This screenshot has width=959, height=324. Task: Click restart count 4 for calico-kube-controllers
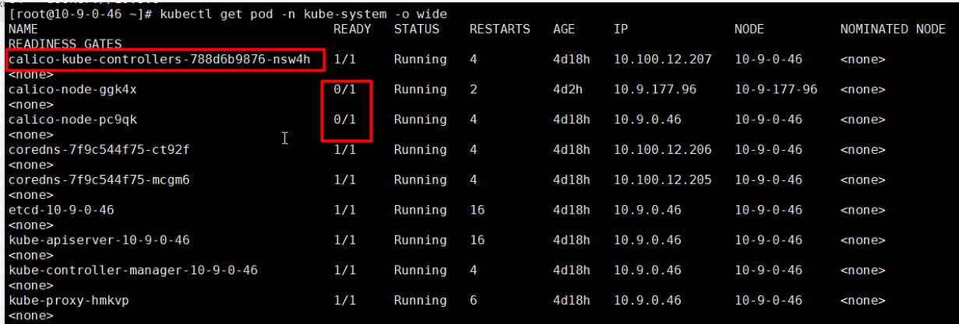coord(474,60)
